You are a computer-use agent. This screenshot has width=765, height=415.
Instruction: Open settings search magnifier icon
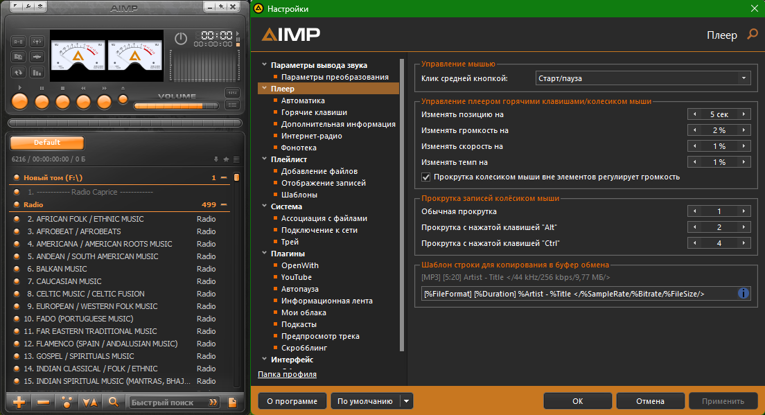[752, 35]
